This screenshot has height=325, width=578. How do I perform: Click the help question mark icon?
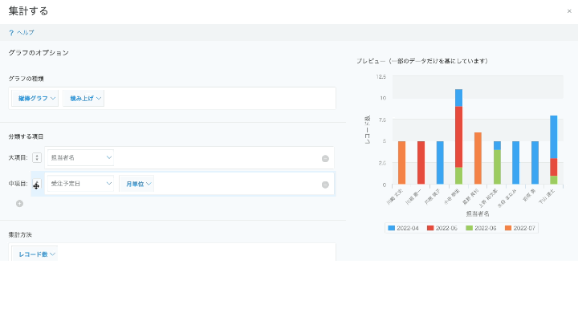point(11,33)
